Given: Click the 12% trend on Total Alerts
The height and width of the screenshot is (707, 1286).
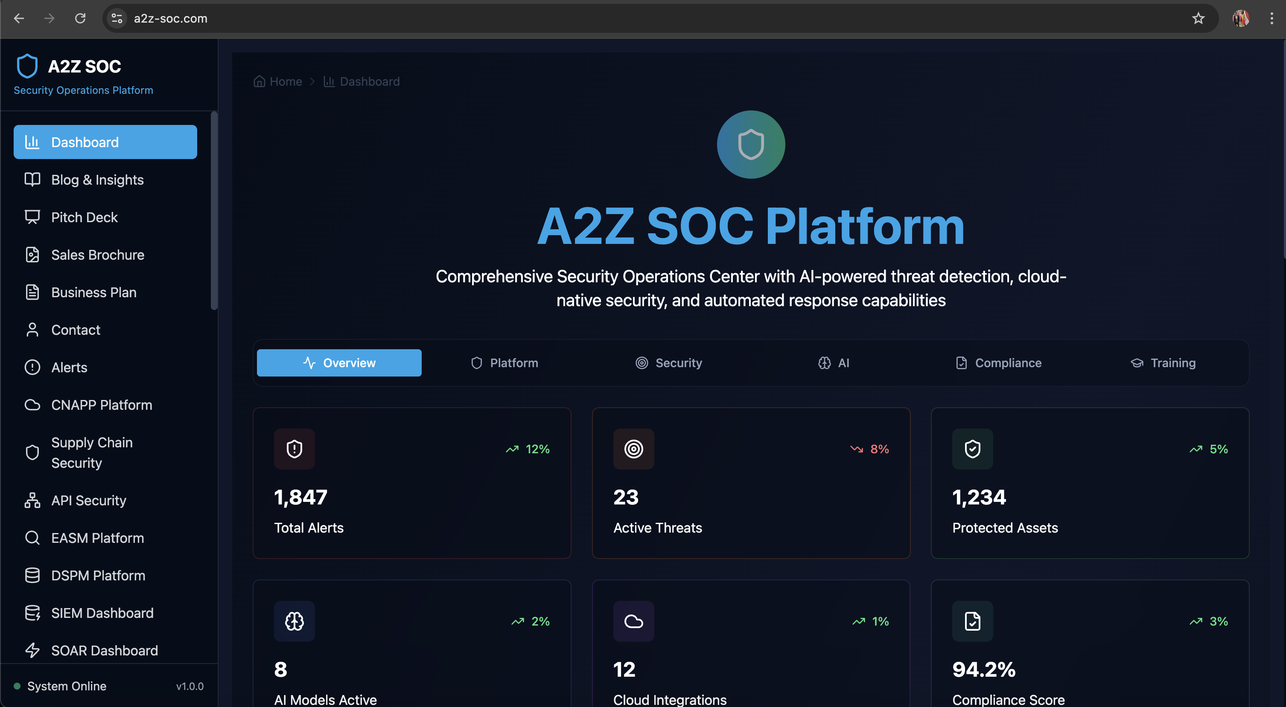Looking at the screenshot, I should (527, 449).
